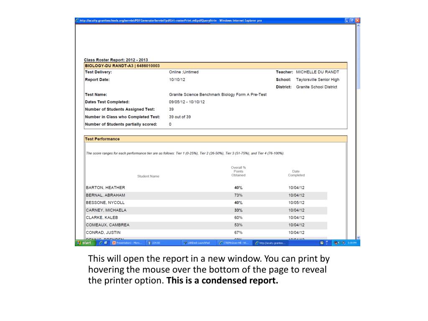Image resolution: width=428 pixels, height=321 pixels.
Task: Select student name COMEAUX, CAMBREA
Action: 107,225
